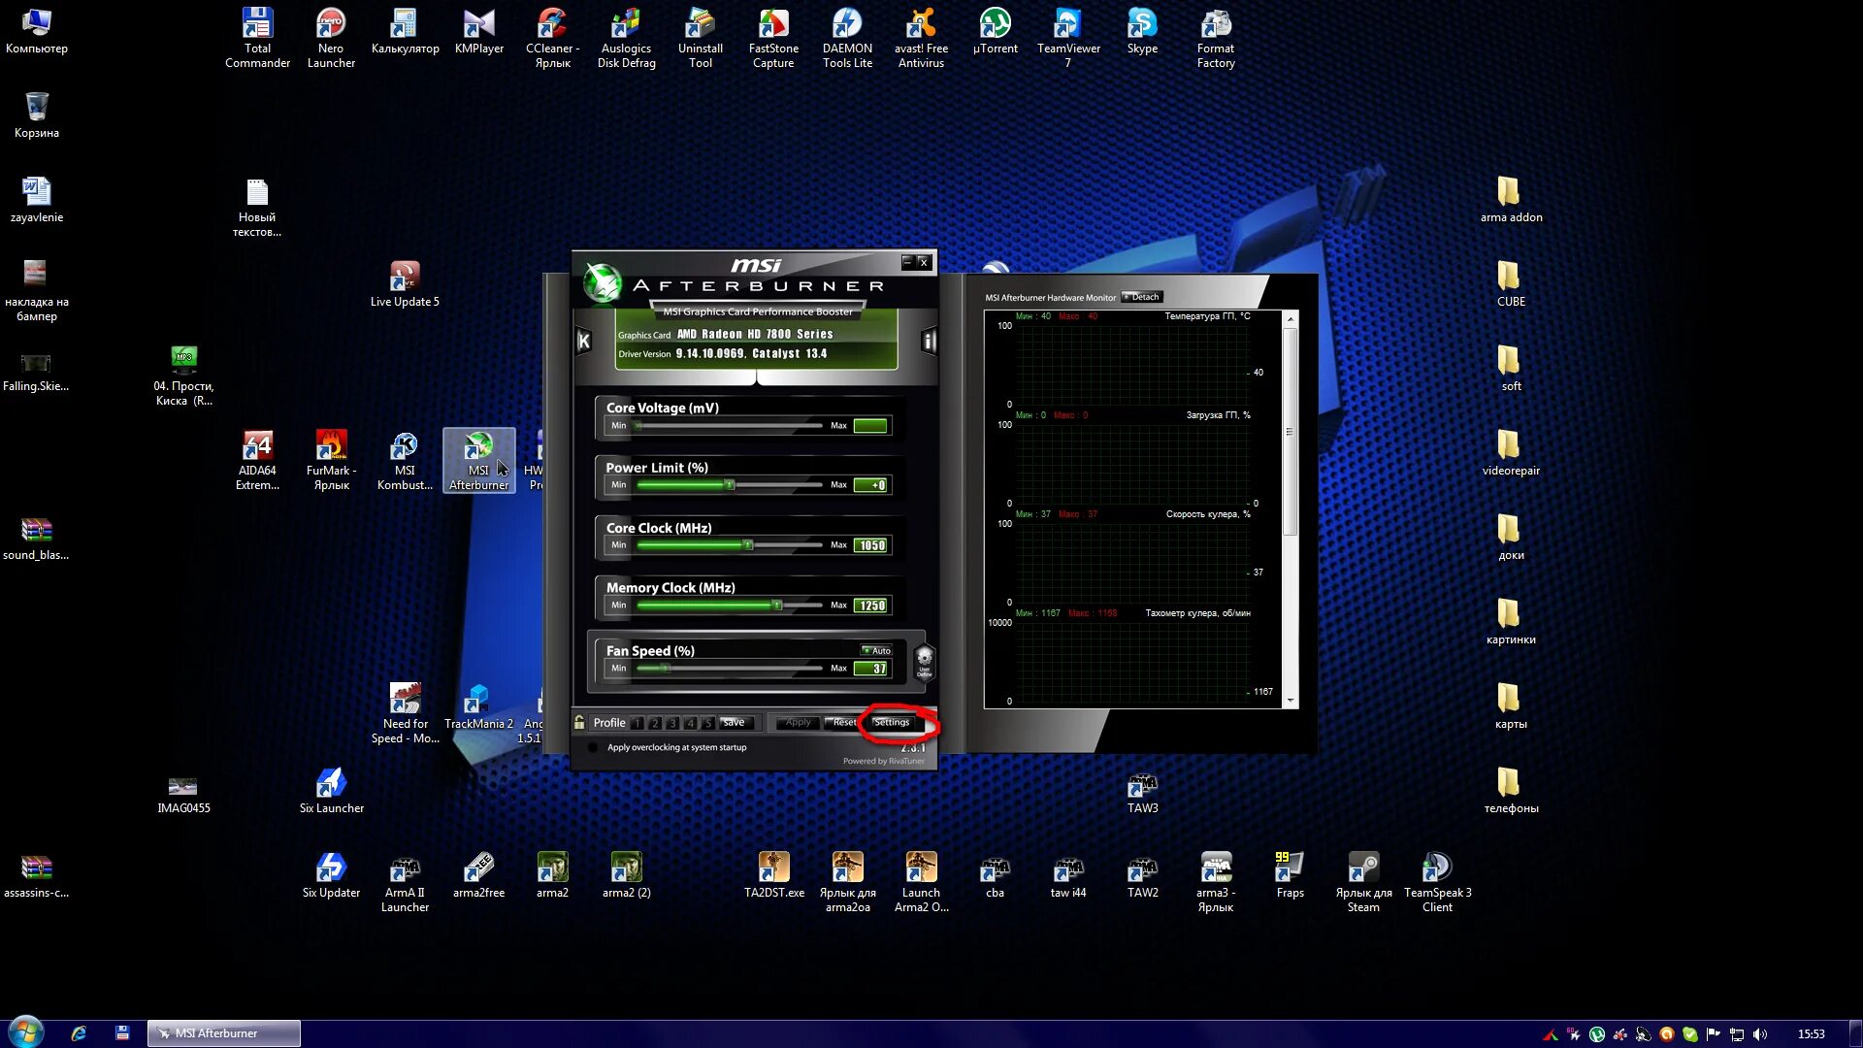This screenshot has width=1863, height=1048.
Task: Select MSI Kombustor desktop shortcut
Action: (x=405, y=460)
